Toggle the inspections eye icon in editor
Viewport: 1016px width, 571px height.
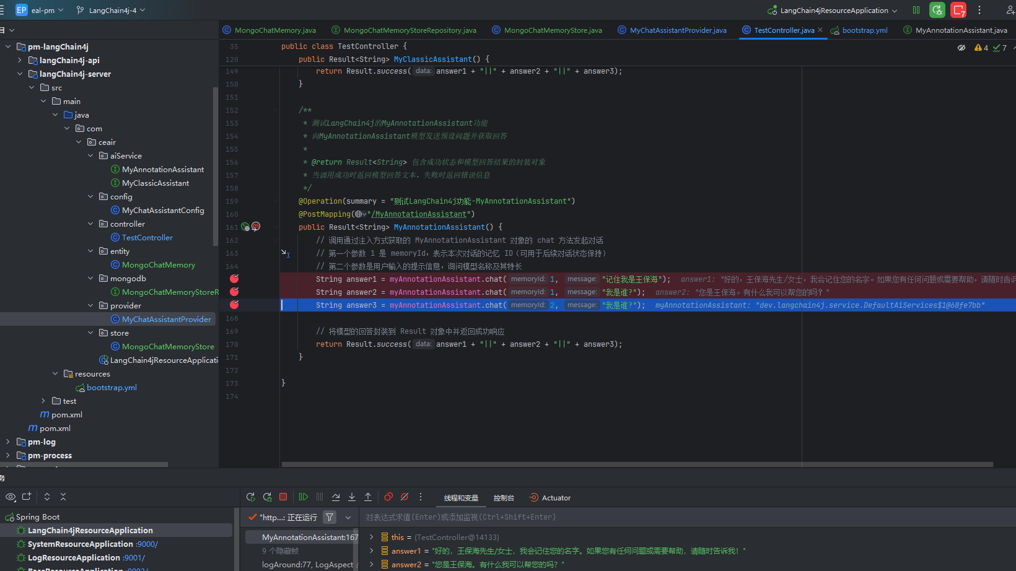pyautogui.click(x=961, y=48)
